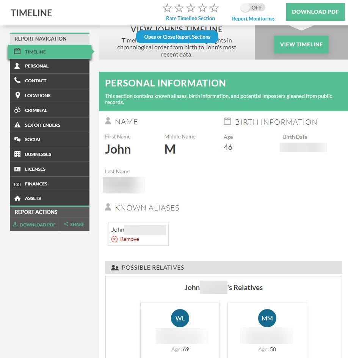Rate section with the first star
The image size is (348, 358).
pos(167,8)
